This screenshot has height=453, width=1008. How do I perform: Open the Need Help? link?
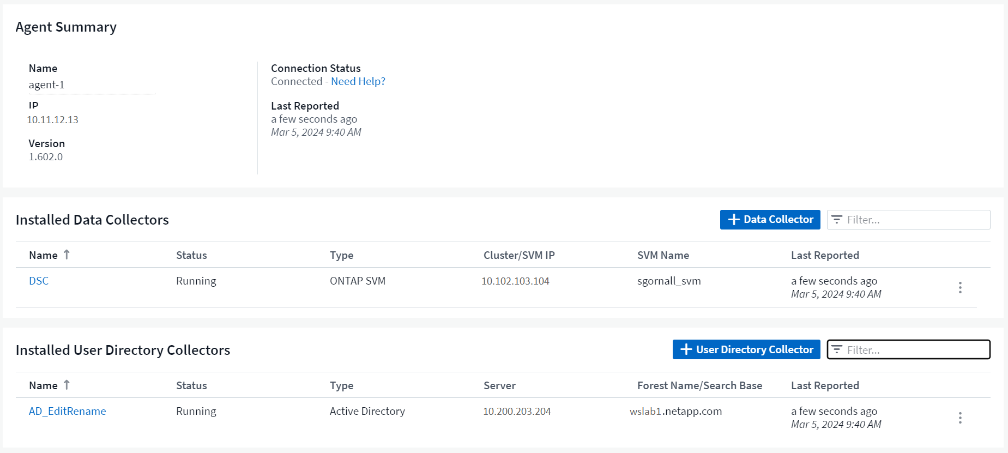[x=358, y=81]
